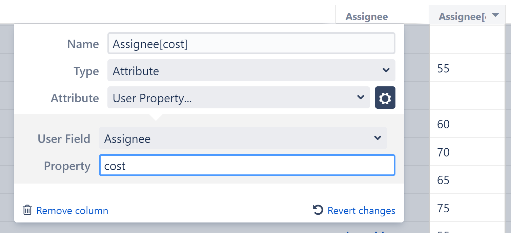Click the Remove column link
This screenshot has width=511, height=233.
[72, 210]
